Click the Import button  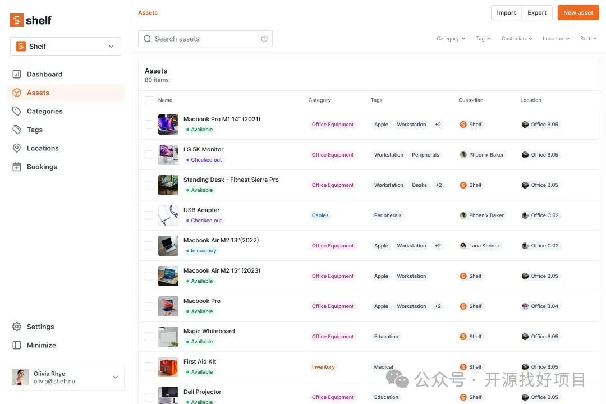[506, 13]
